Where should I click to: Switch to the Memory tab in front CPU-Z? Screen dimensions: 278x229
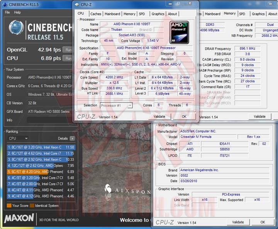(x=129, y=14)
